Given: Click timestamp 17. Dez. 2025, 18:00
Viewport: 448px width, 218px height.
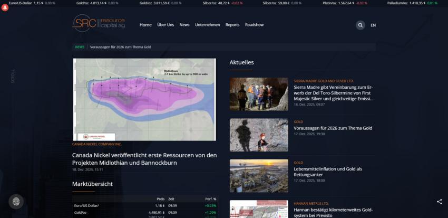Looking at the screenshot, I should 309,180.
